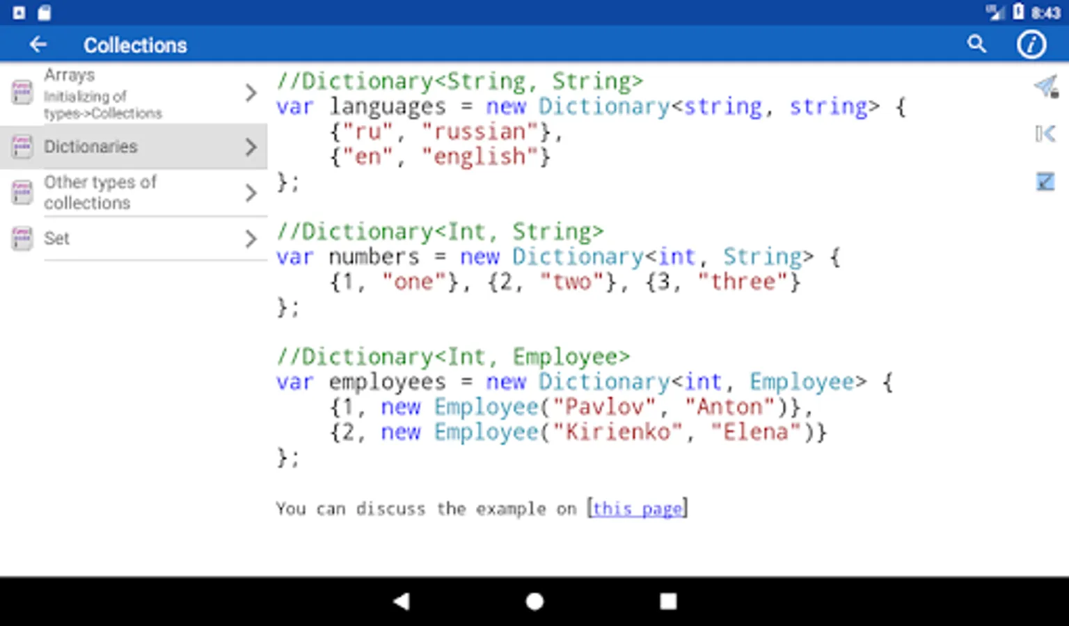
Task: Click the Employee("Pavlov", "Anton") line
Action: coord(571,407)
